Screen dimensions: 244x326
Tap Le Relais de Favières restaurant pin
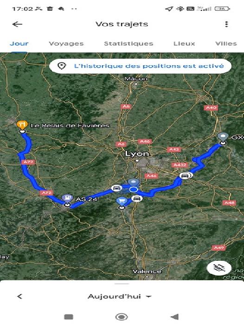[22, 125]
